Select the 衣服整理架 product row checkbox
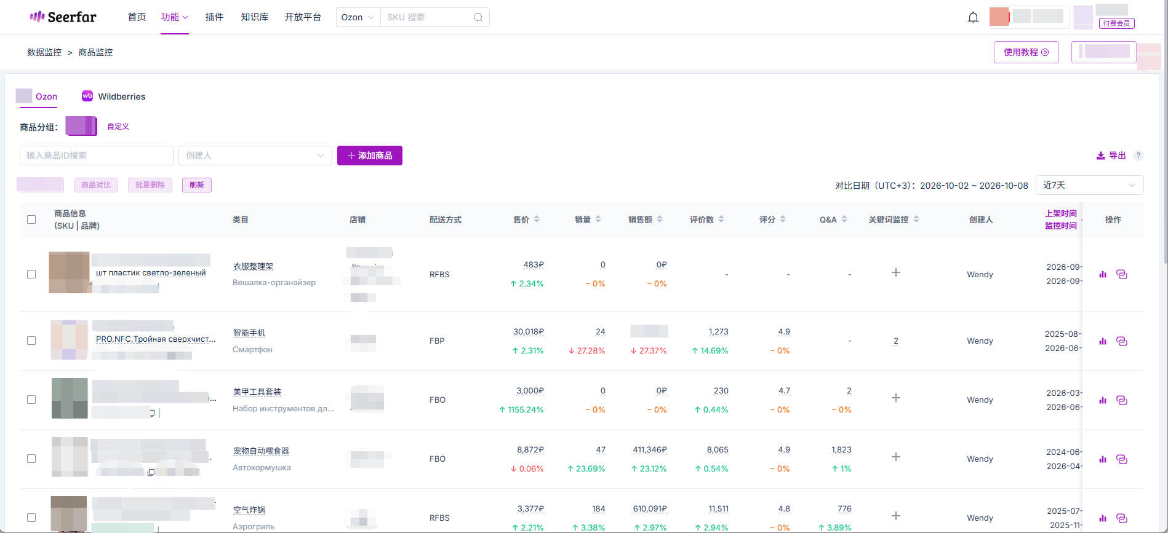 [x=31, y=274]
